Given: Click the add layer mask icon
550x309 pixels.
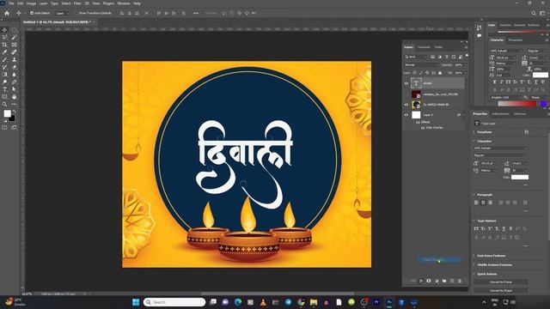Looking at the screenshot, I should [x=429, y=281].
